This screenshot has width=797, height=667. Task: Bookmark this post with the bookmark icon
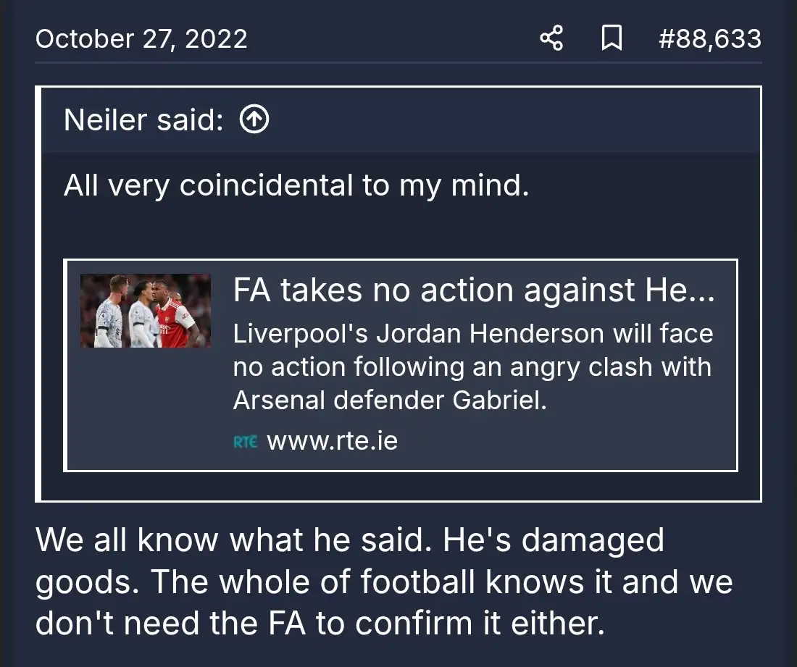coord(612,38)
